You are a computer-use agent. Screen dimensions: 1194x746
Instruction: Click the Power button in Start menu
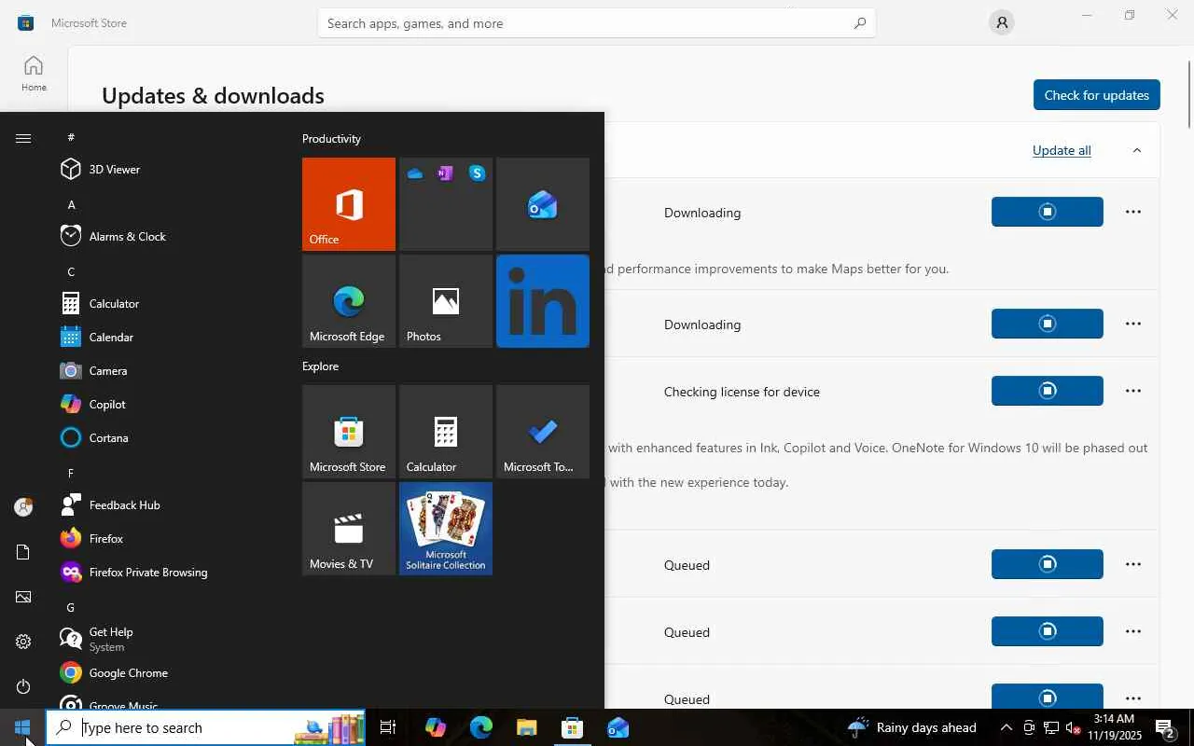click(23, 686)
